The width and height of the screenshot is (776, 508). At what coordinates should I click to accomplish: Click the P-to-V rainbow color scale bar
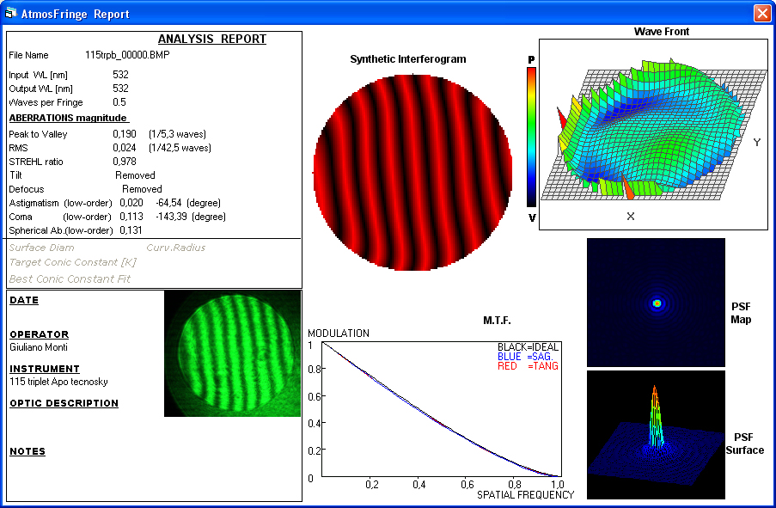(531, 138)
